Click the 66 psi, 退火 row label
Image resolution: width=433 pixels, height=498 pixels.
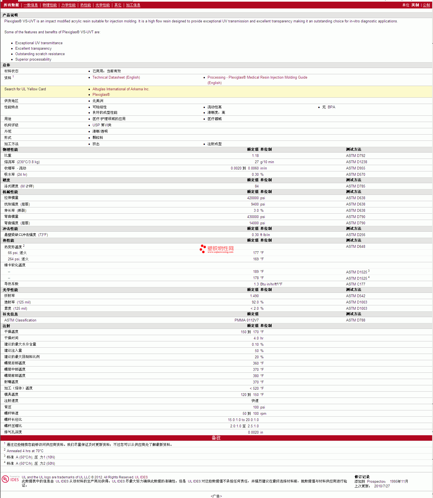coord(17,253)
